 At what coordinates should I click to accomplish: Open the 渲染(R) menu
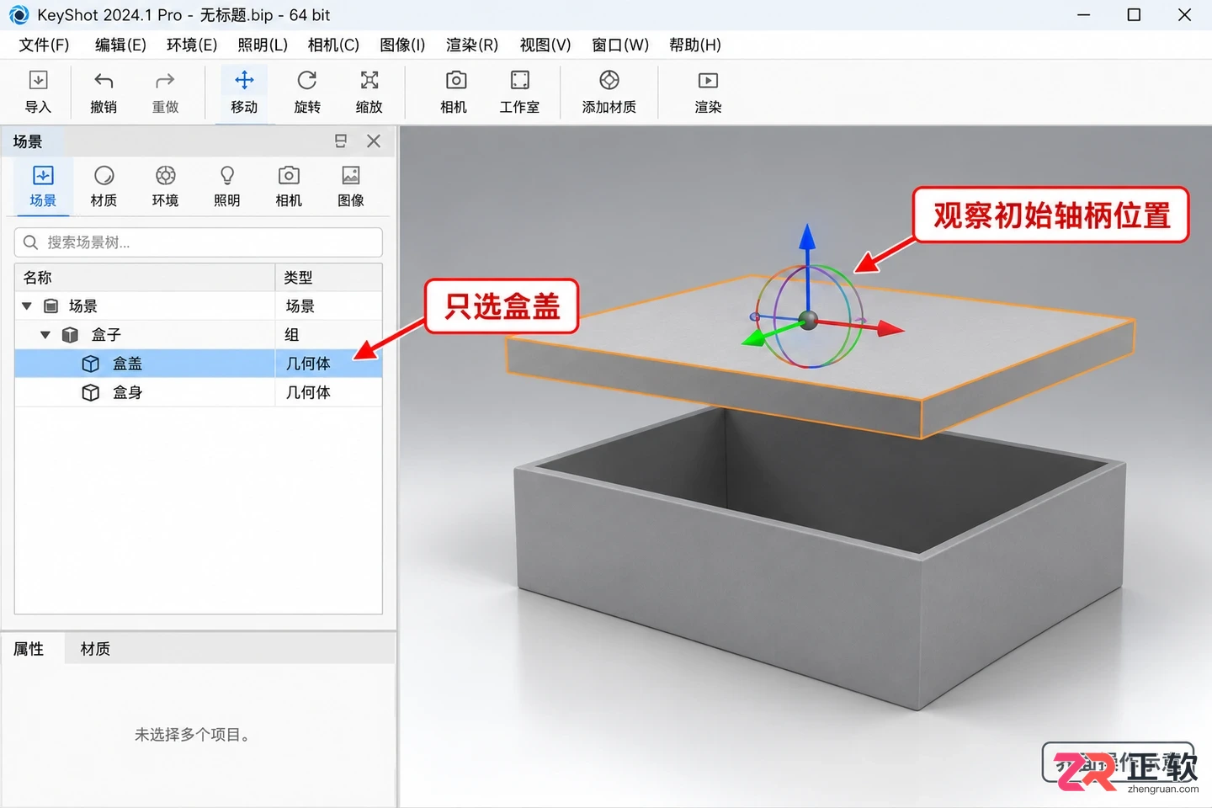472,45
